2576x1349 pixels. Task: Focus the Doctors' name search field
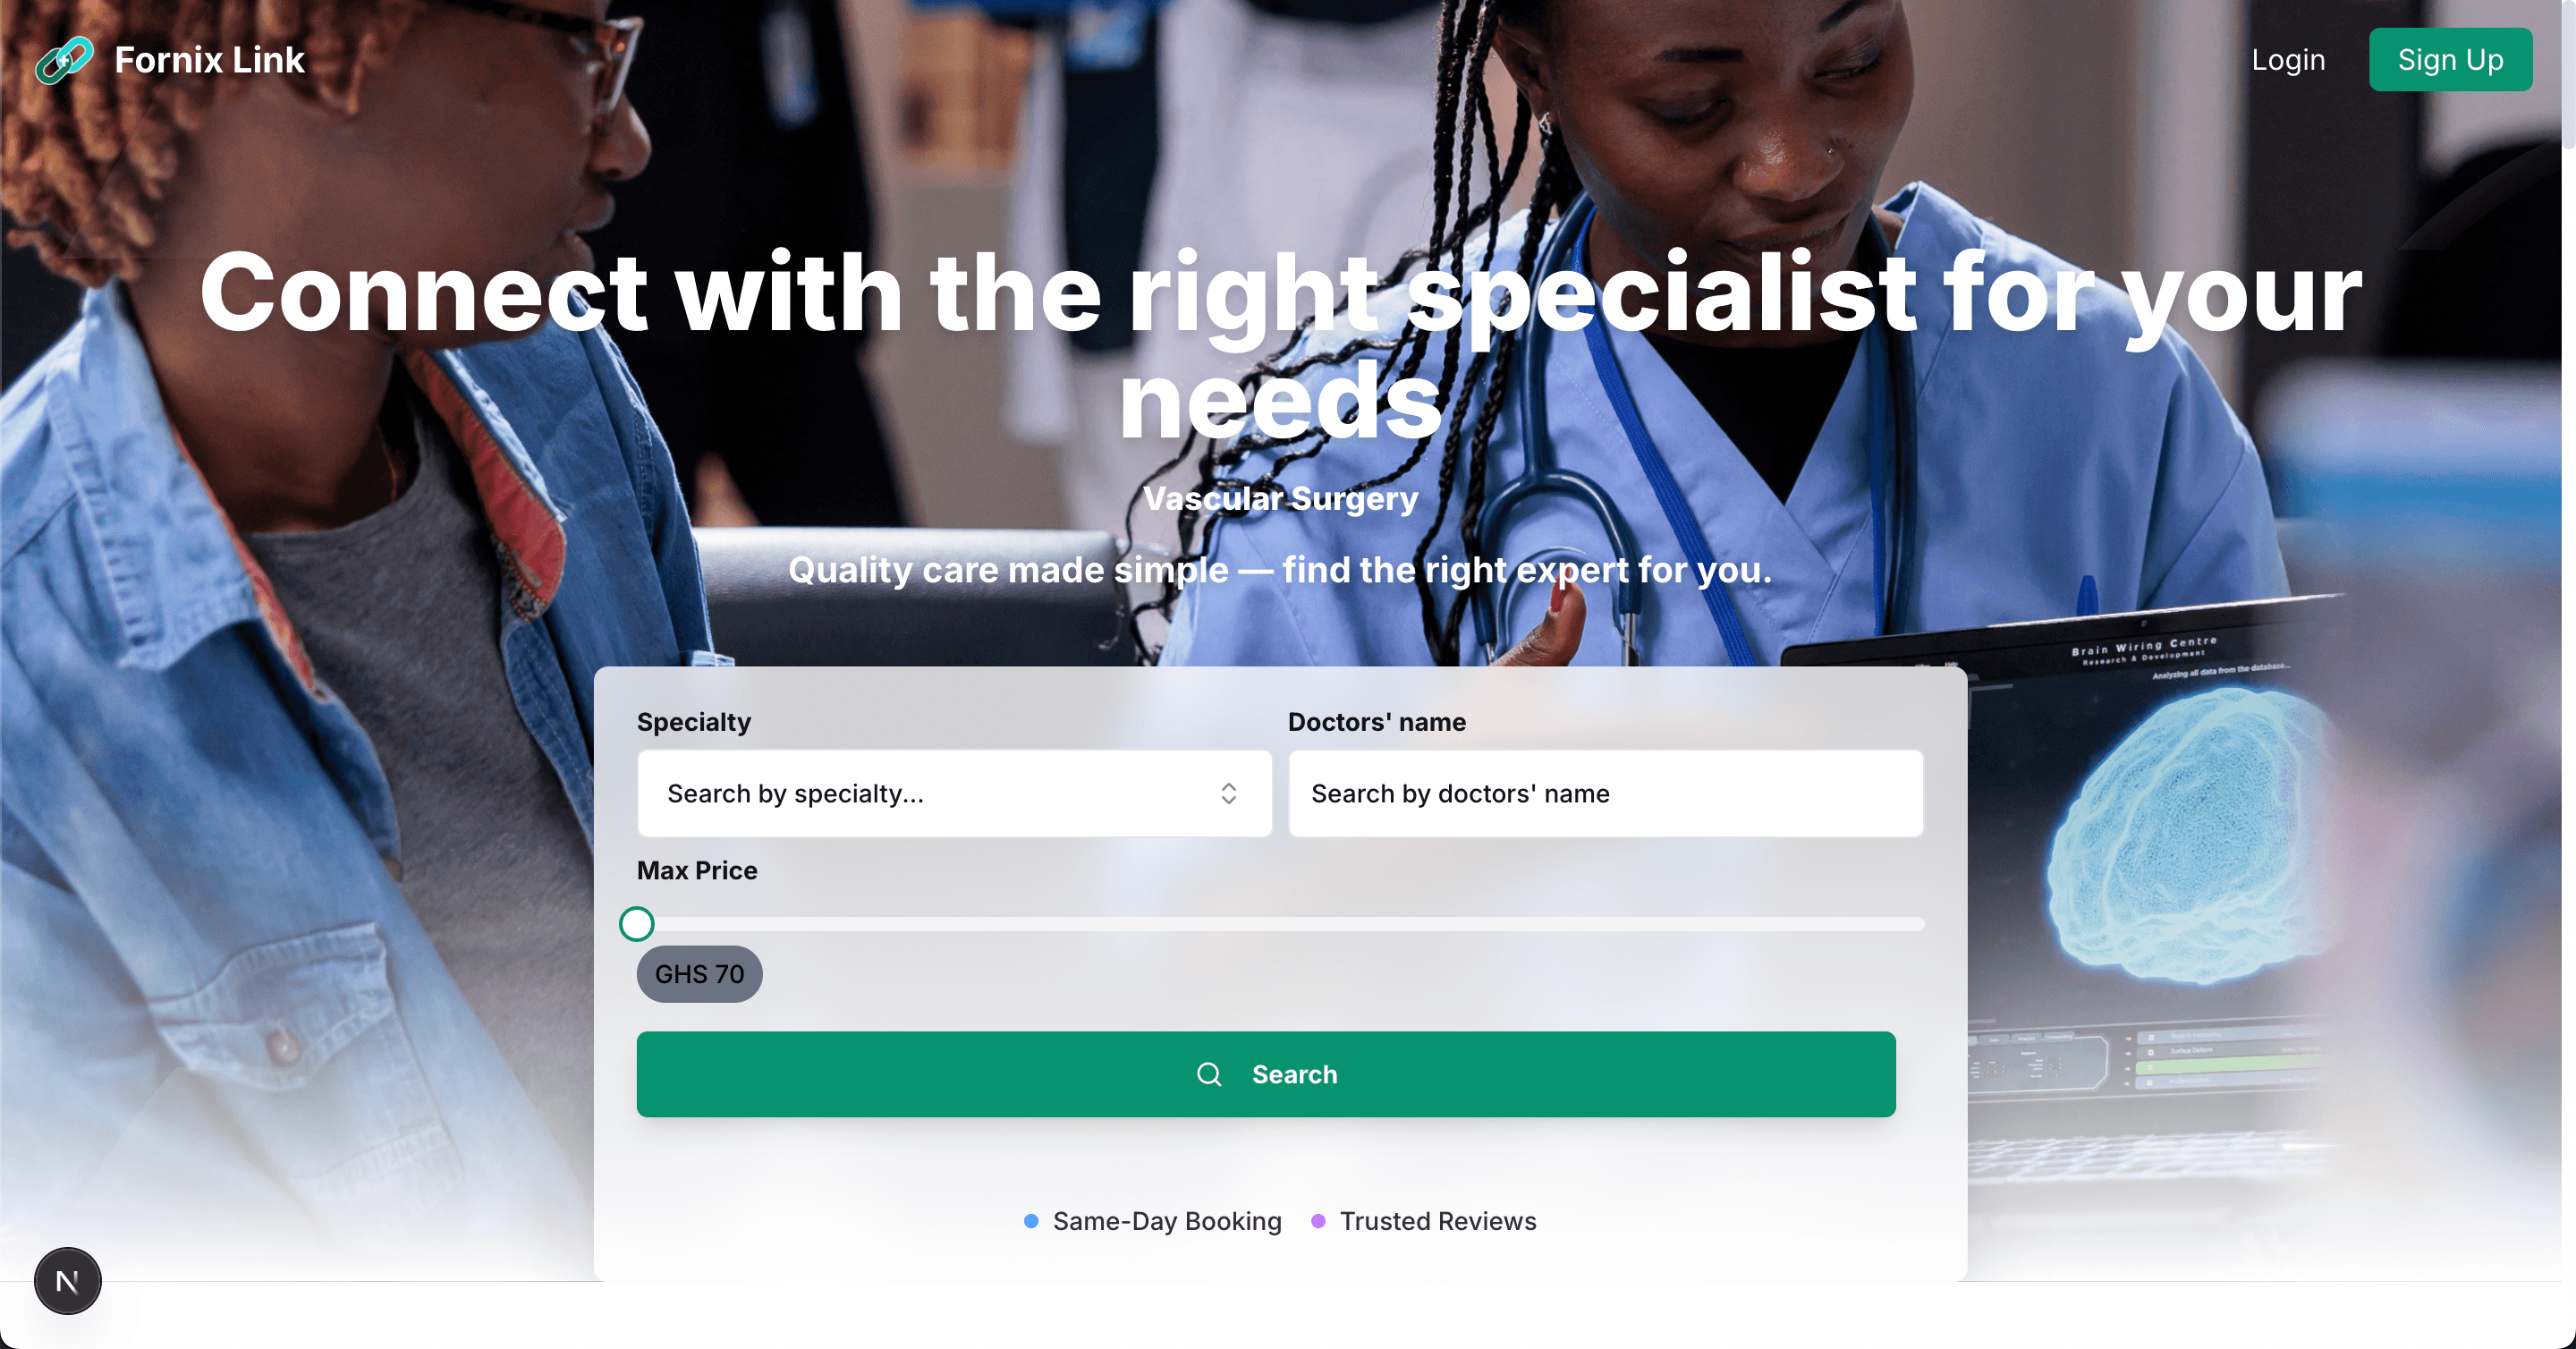[1606, 793]
